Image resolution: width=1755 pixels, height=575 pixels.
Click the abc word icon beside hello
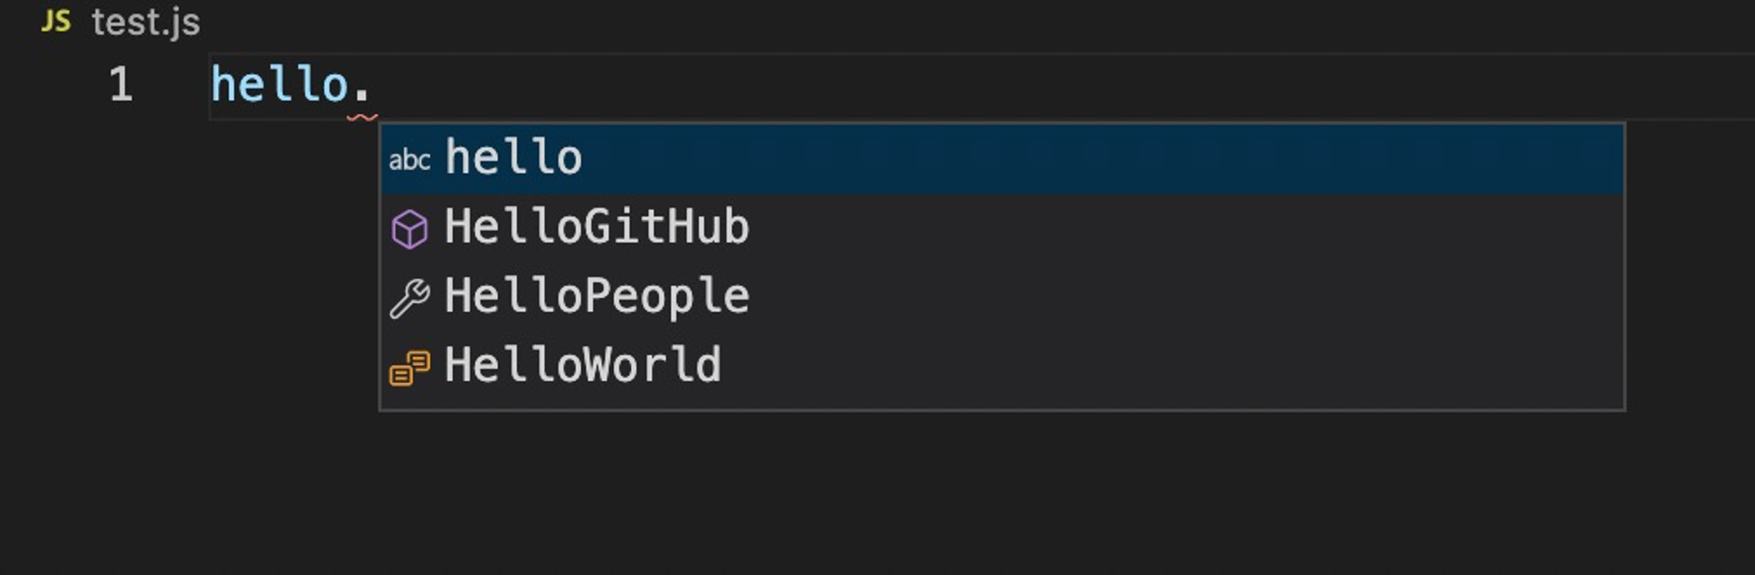point(410,160)
